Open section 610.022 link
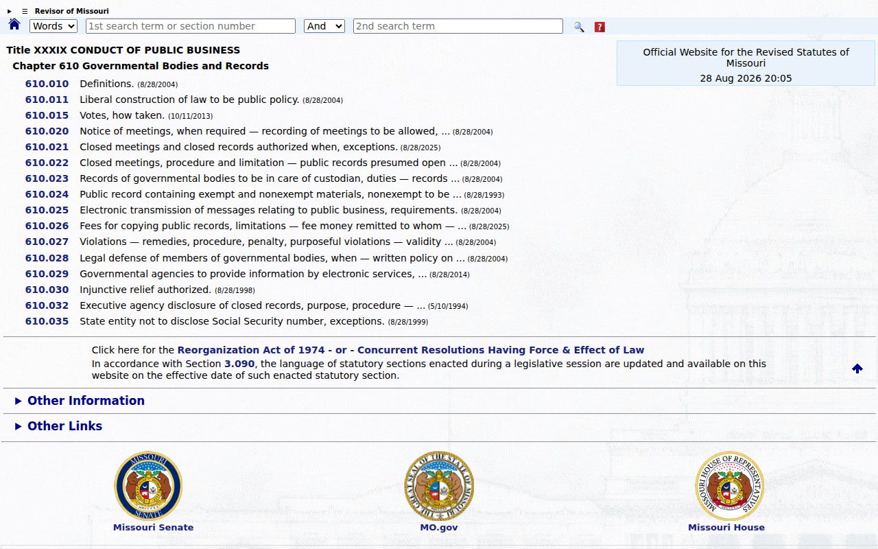878x549 pixels. (x=47, y=163)
